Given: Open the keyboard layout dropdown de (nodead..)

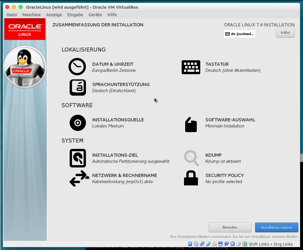Looking at the screenshot, I should point(239,34).
